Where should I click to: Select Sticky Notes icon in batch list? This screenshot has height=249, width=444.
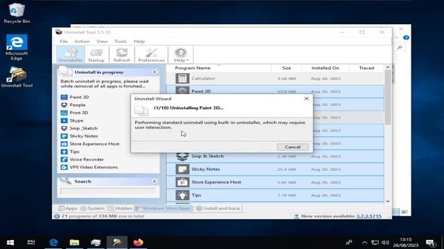pyautogui.click(x=65, y=136)
